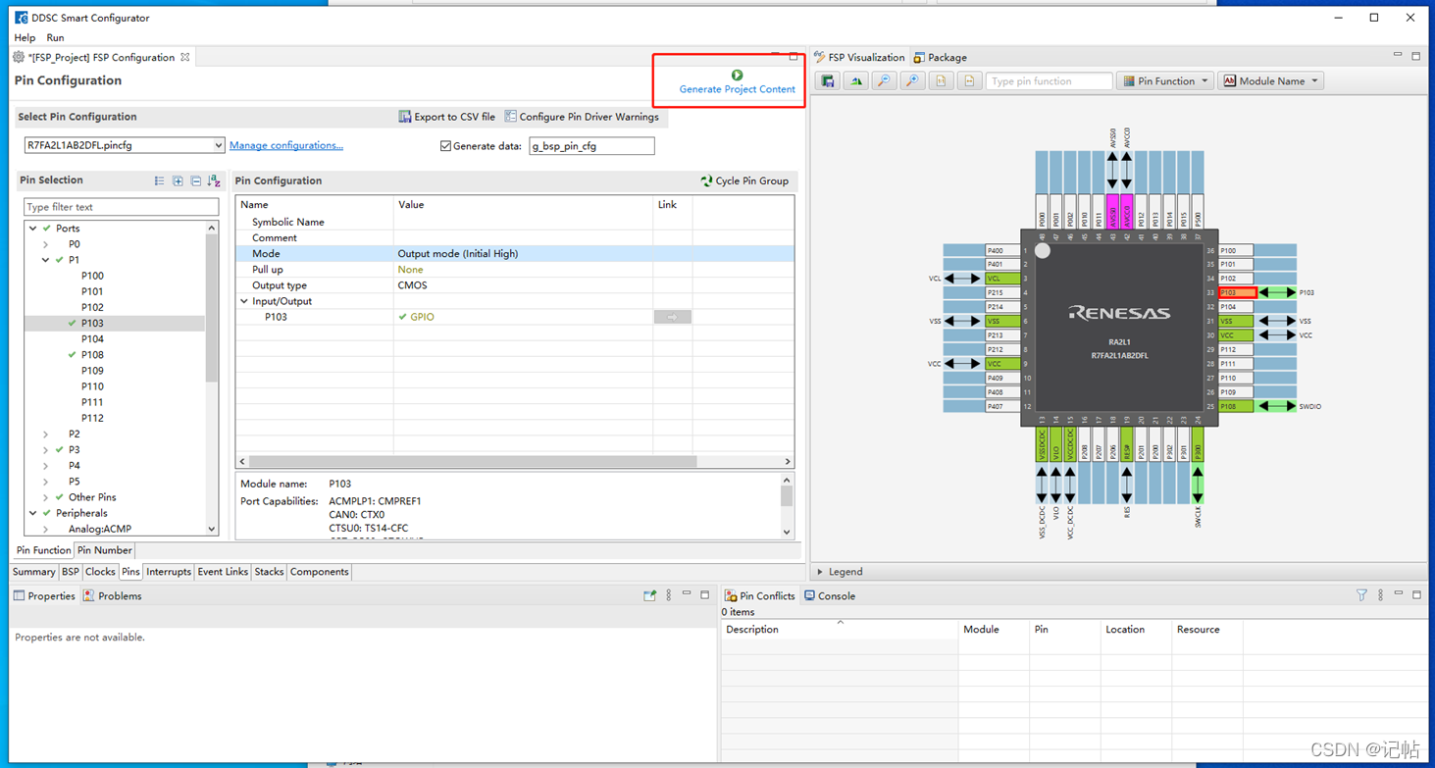The width and height of the screenshot is (1435, 768).
Task: Open the Console tab
Action: 830,595
